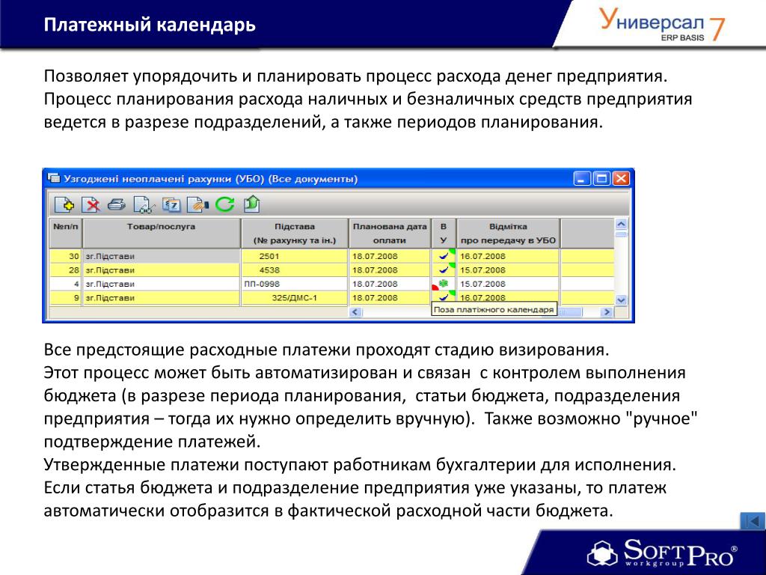The height and width of the screenshot is (575, 766).
Task: Toggle the checkmark in row with 4538
Action: [444, 270]
